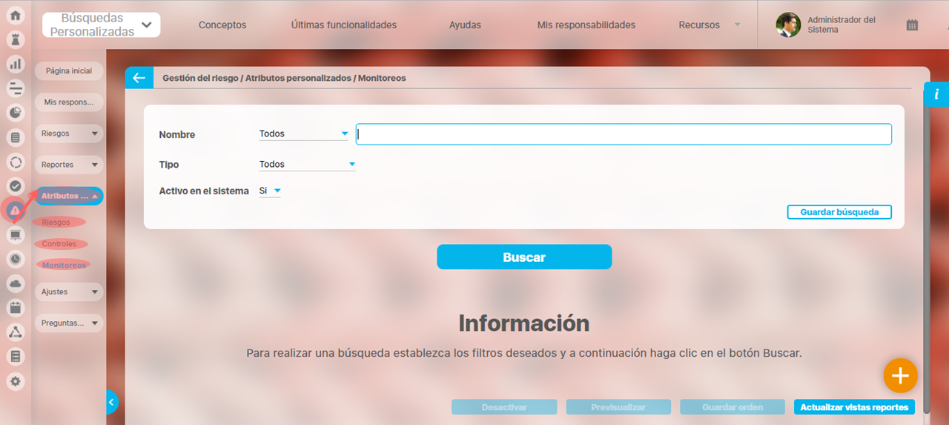Viewport: 949px width, 425px height.
Task: Open the bar chart module icon
Action: click(16, 64)
